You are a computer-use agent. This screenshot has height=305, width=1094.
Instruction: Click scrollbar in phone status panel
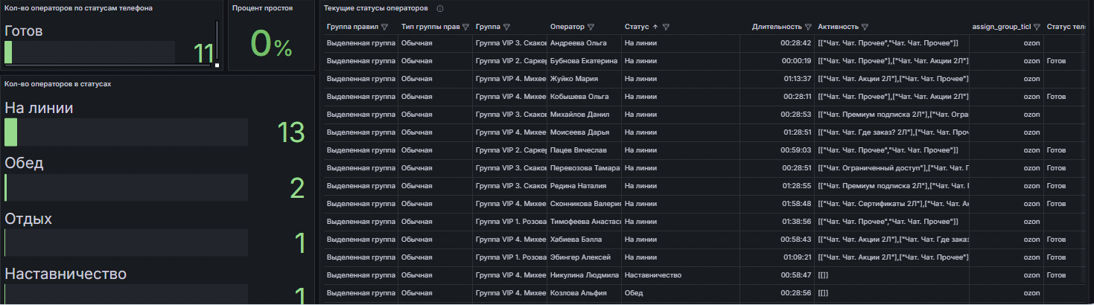coord(217,41)
